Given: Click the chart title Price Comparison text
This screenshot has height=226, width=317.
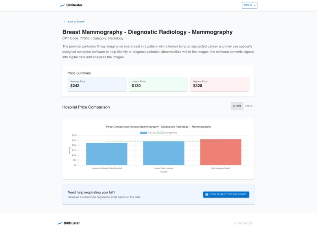Looking at the screenshot, I should [158, 127].
